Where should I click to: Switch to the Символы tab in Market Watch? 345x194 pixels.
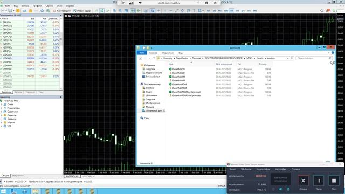(x=6, y=92)
